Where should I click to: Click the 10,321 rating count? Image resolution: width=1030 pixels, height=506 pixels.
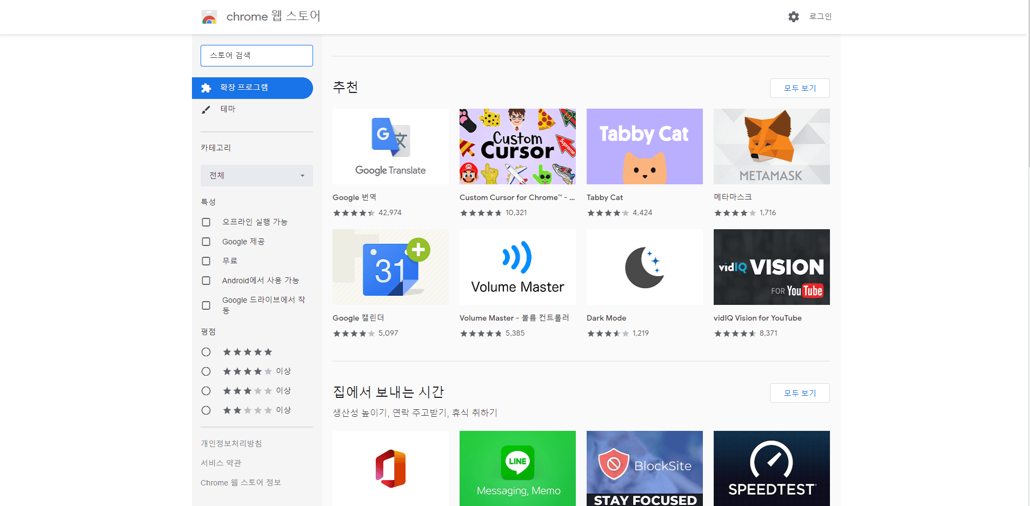(516, 213)
